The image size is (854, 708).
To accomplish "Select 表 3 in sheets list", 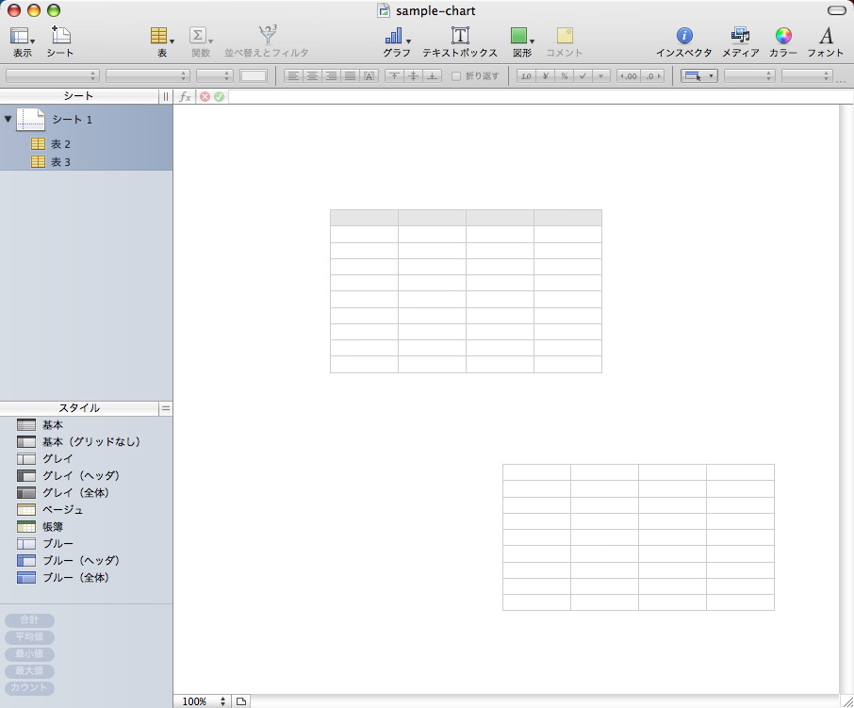I will click(86, 162).
